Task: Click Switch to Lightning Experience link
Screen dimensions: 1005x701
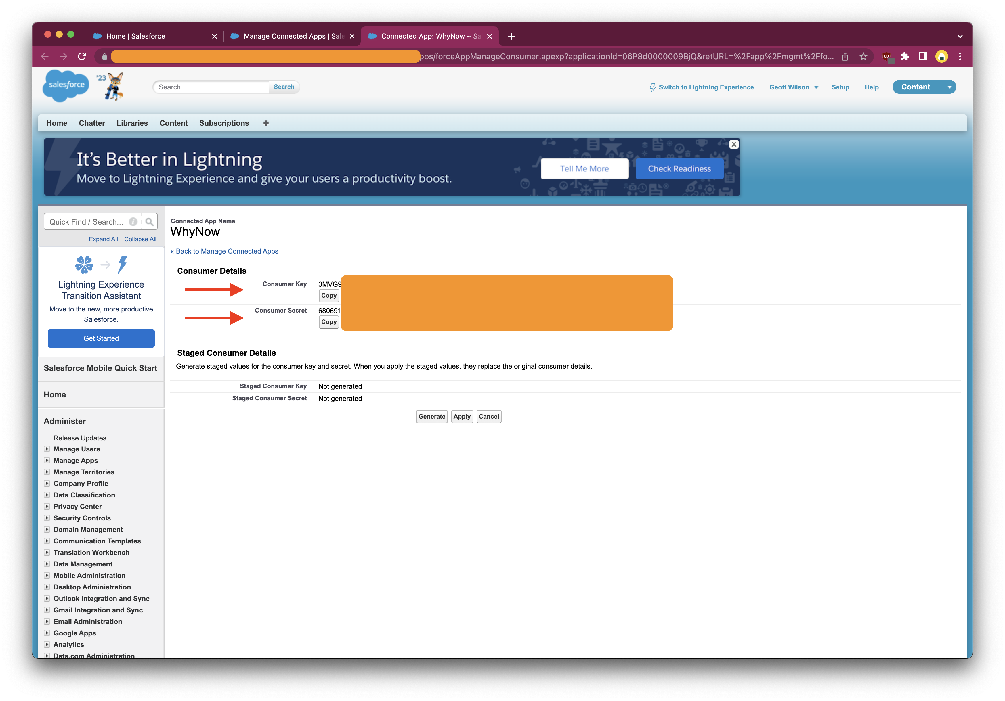Action: click(706, 87)
